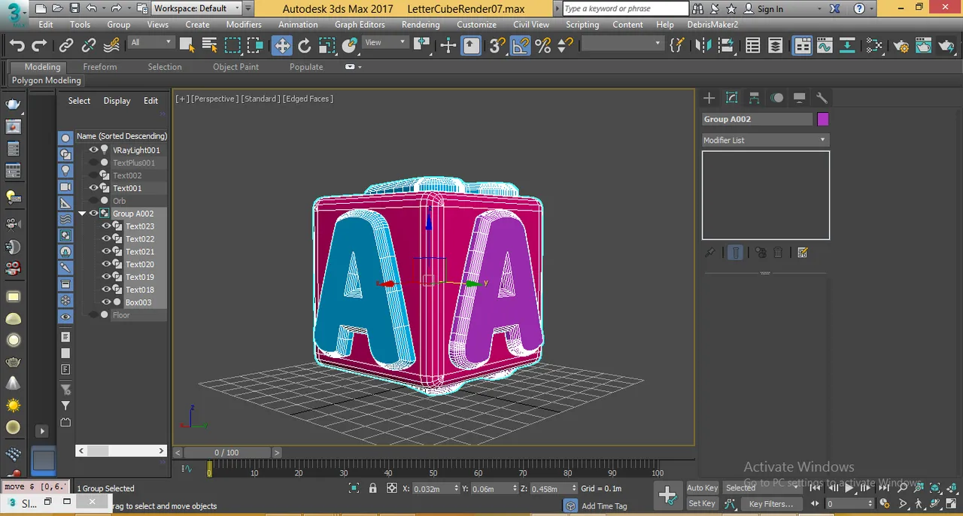Select the Select and Move tool
The width and height of the screenshot is (963, 516).
pos(281,46)
